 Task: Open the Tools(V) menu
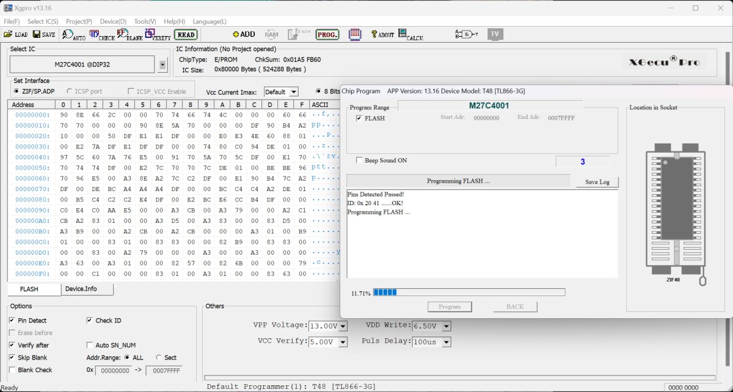pos(145,21)
